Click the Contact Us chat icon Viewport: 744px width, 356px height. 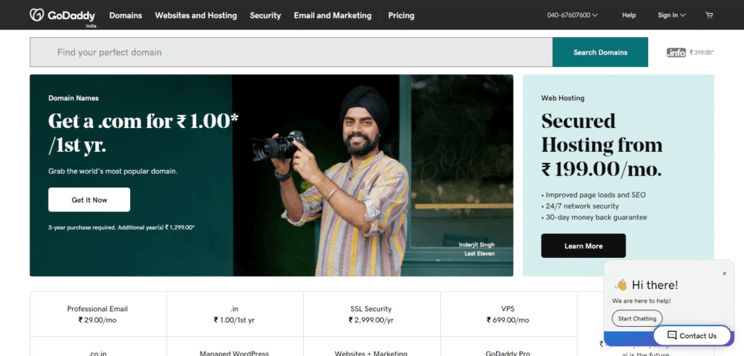click(x=672, y=336)
